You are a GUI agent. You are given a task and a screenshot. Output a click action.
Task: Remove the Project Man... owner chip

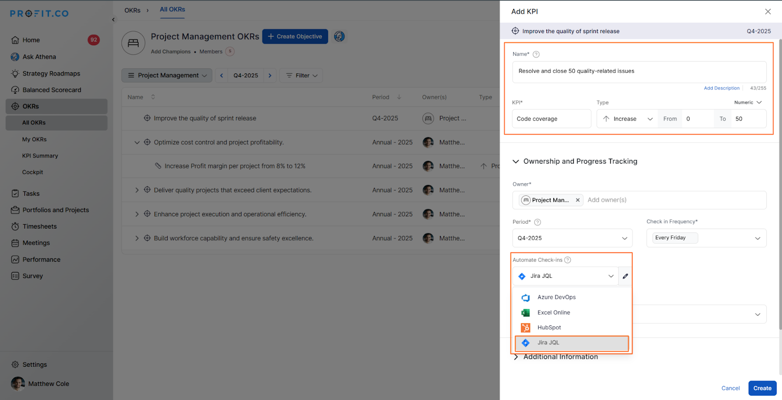578,200
